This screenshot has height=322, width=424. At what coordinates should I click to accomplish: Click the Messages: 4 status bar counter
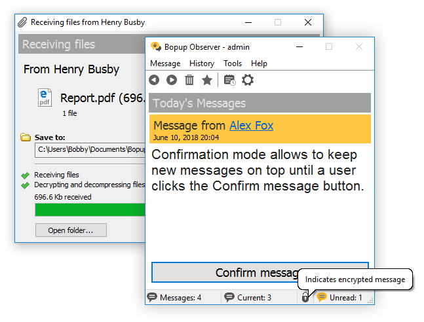174,297
